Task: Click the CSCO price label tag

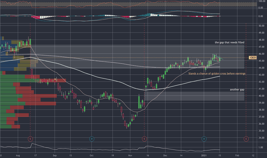Action: pos(253,57)
